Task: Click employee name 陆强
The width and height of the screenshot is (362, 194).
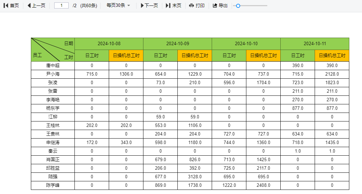Action: click(x=53, y=177)
